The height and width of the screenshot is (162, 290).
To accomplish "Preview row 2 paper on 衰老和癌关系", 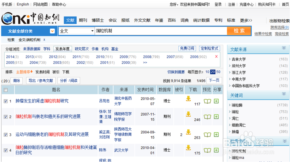I will pyautogui.click(x=207, y=117).
